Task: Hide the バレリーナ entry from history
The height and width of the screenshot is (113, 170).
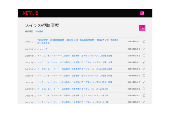Action: pos(144,49)
